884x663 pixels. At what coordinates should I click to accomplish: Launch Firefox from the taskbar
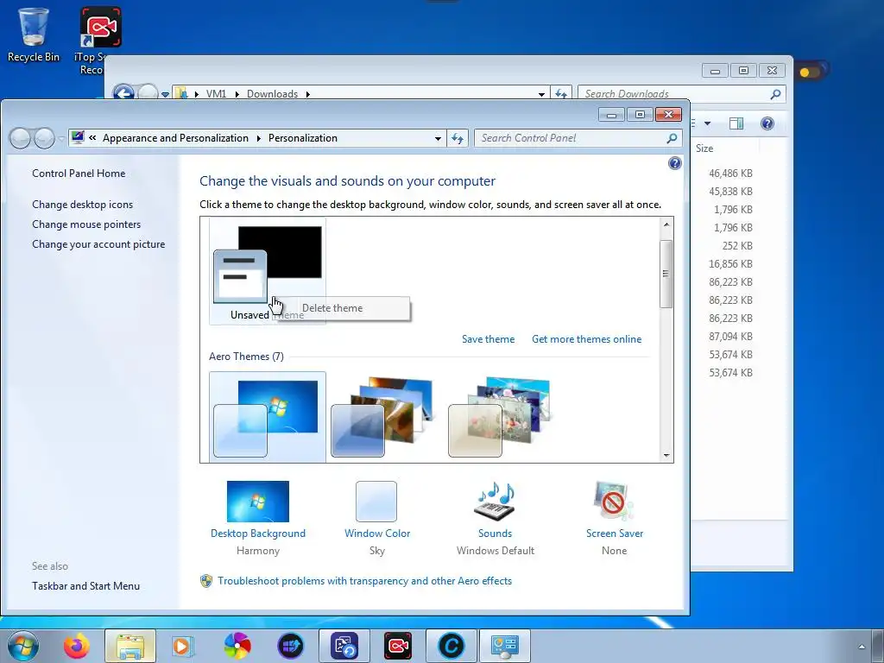tap(76, 646)
